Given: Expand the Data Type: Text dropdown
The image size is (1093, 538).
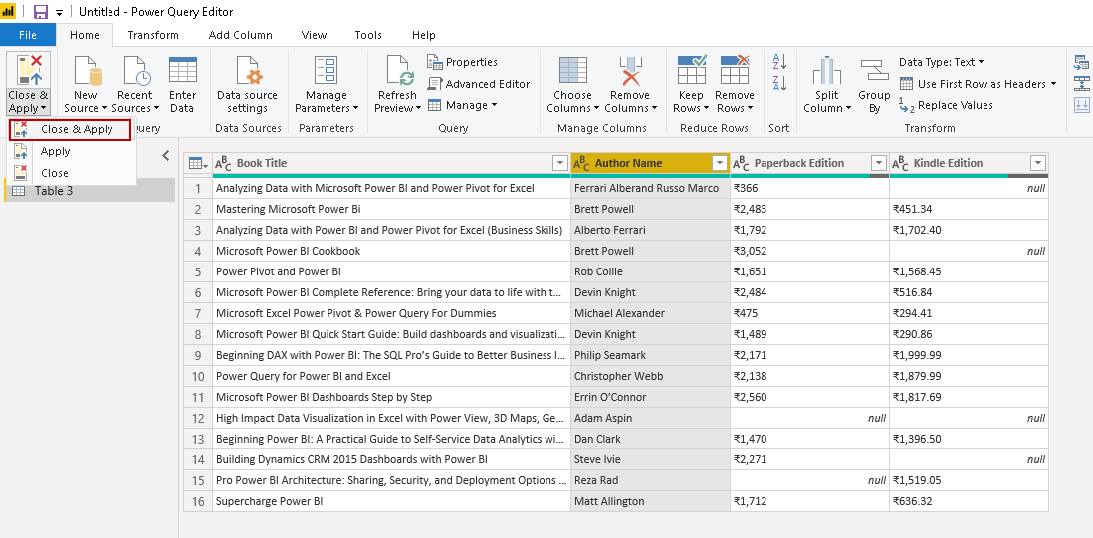Looking at the screenshot, I should point(941,62).
